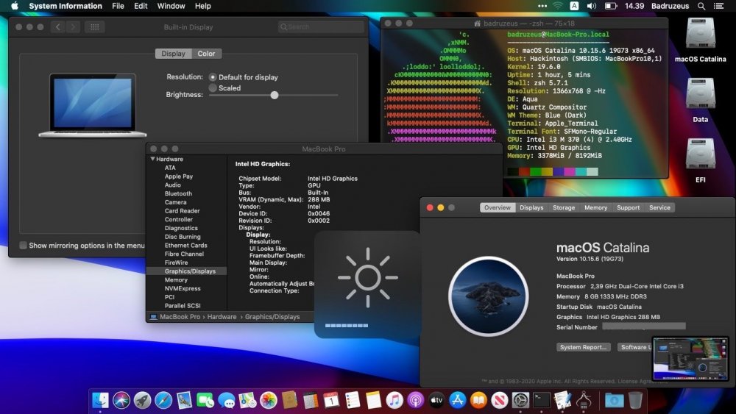The width and height of the screenshot is (736, 414).
Task: Open the Help menu
Action: click(x=203, y=6)
